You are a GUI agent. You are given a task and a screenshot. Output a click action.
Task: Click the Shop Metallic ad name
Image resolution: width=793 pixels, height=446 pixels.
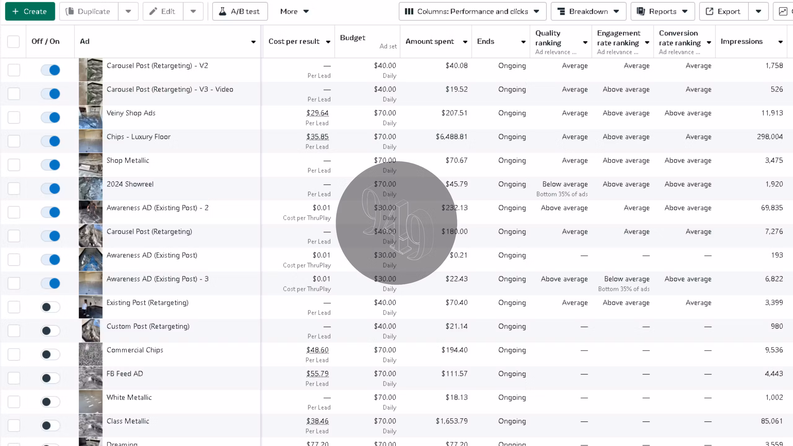128,160
